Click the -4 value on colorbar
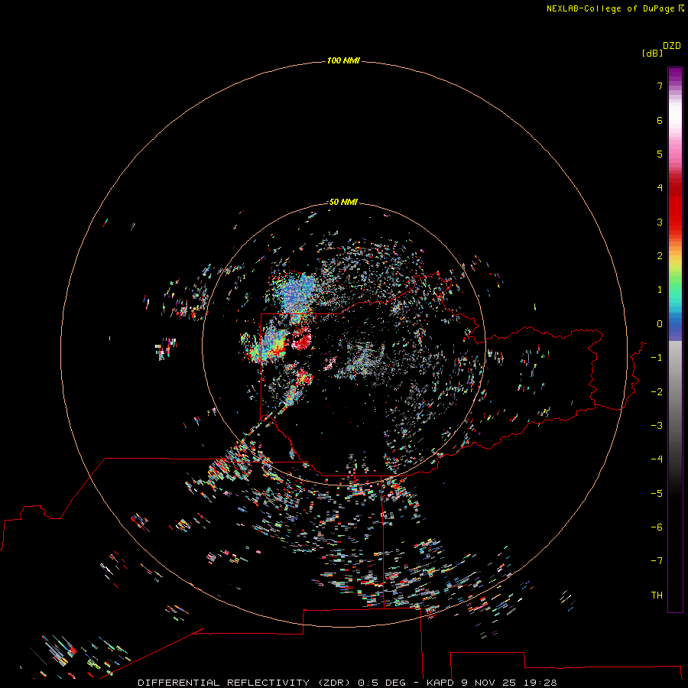This screenshot has height=688, width=688. coord(657,459)
